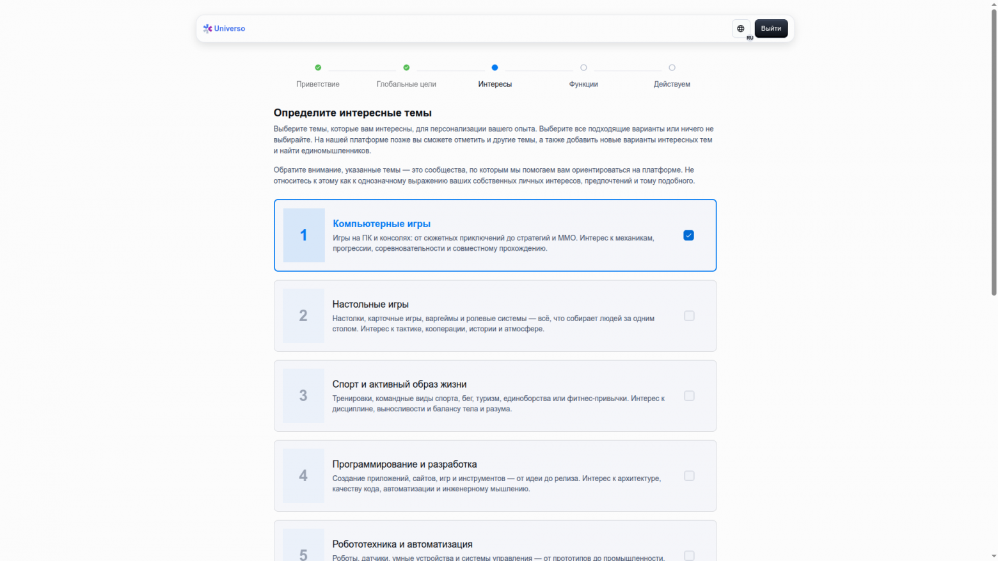Click the Выйти button
Image resolution: width=998 pixels, height=561 pixels.
771,28
